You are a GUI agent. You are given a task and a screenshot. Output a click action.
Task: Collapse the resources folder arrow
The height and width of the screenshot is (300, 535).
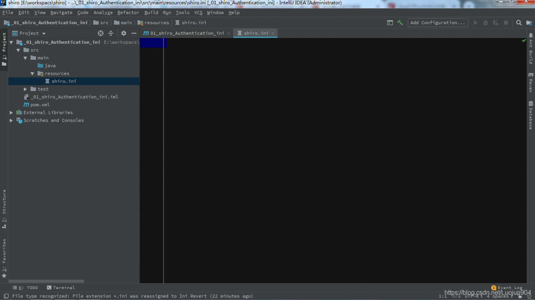(33, 73)
